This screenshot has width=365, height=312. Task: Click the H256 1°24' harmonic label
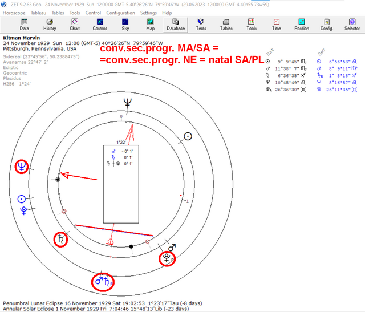[17, 84]
